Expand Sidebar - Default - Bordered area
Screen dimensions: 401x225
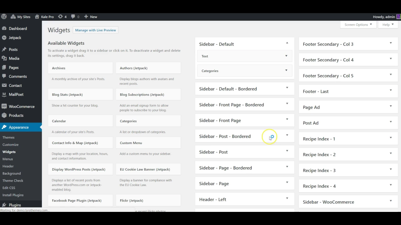(287, 88)
